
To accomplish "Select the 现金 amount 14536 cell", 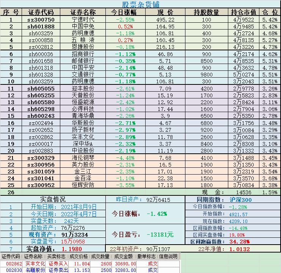I will click(x=243, y=192).
